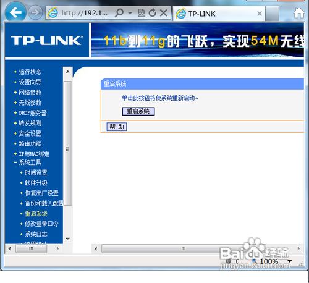Open 路由功能 menu item
309x283 pixels.
click(x=30, y=144)
